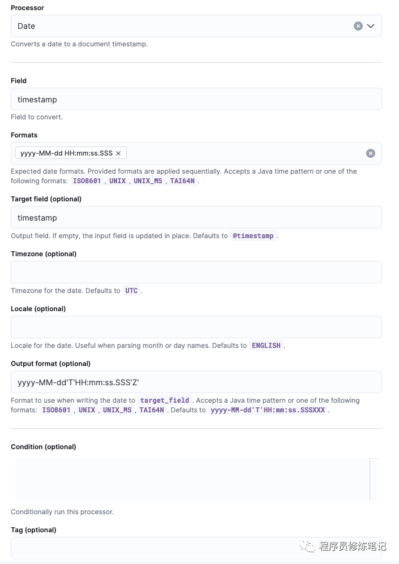Clear all entries in Formats field
The width and height of the screenshot is (399, 564).
pyautogui.click(x=371, y=153)
